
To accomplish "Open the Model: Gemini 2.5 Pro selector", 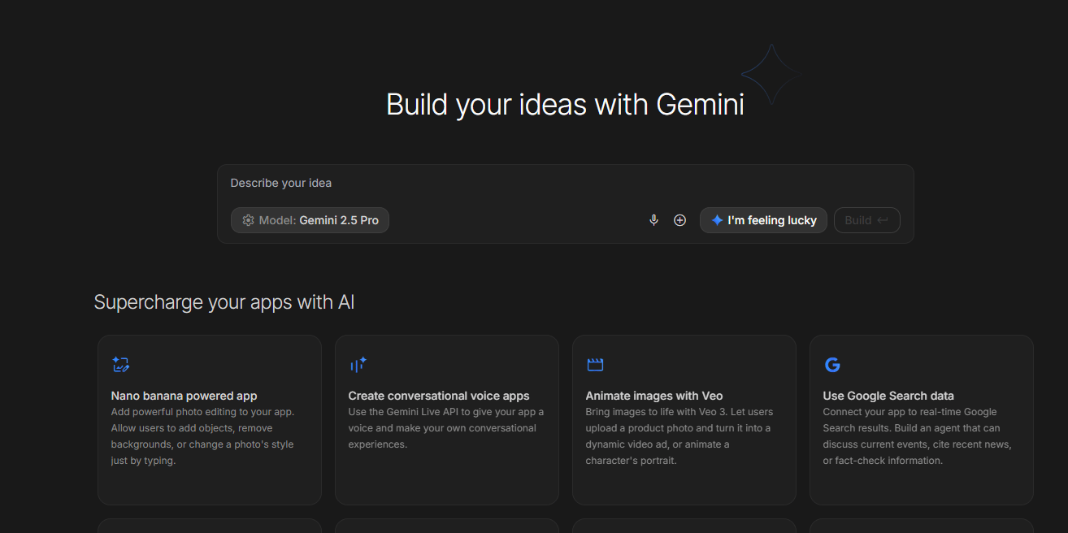I will click(x=310, y=220).
